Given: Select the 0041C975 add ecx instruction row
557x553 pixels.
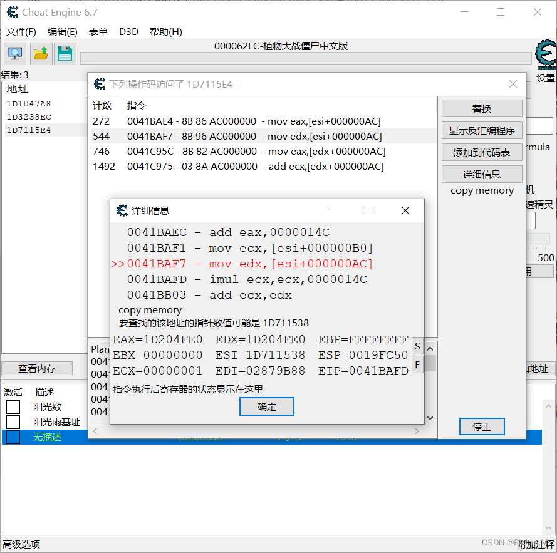Looking at the screenshot, I should pyautogui.click(x=263, y=166).
